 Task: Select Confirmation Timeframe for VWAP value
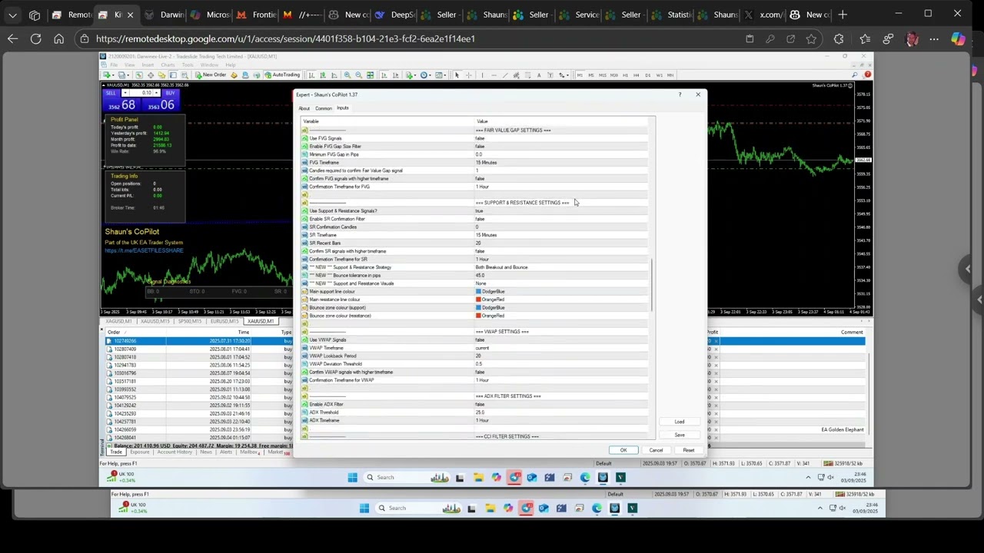tap(482, 380)
